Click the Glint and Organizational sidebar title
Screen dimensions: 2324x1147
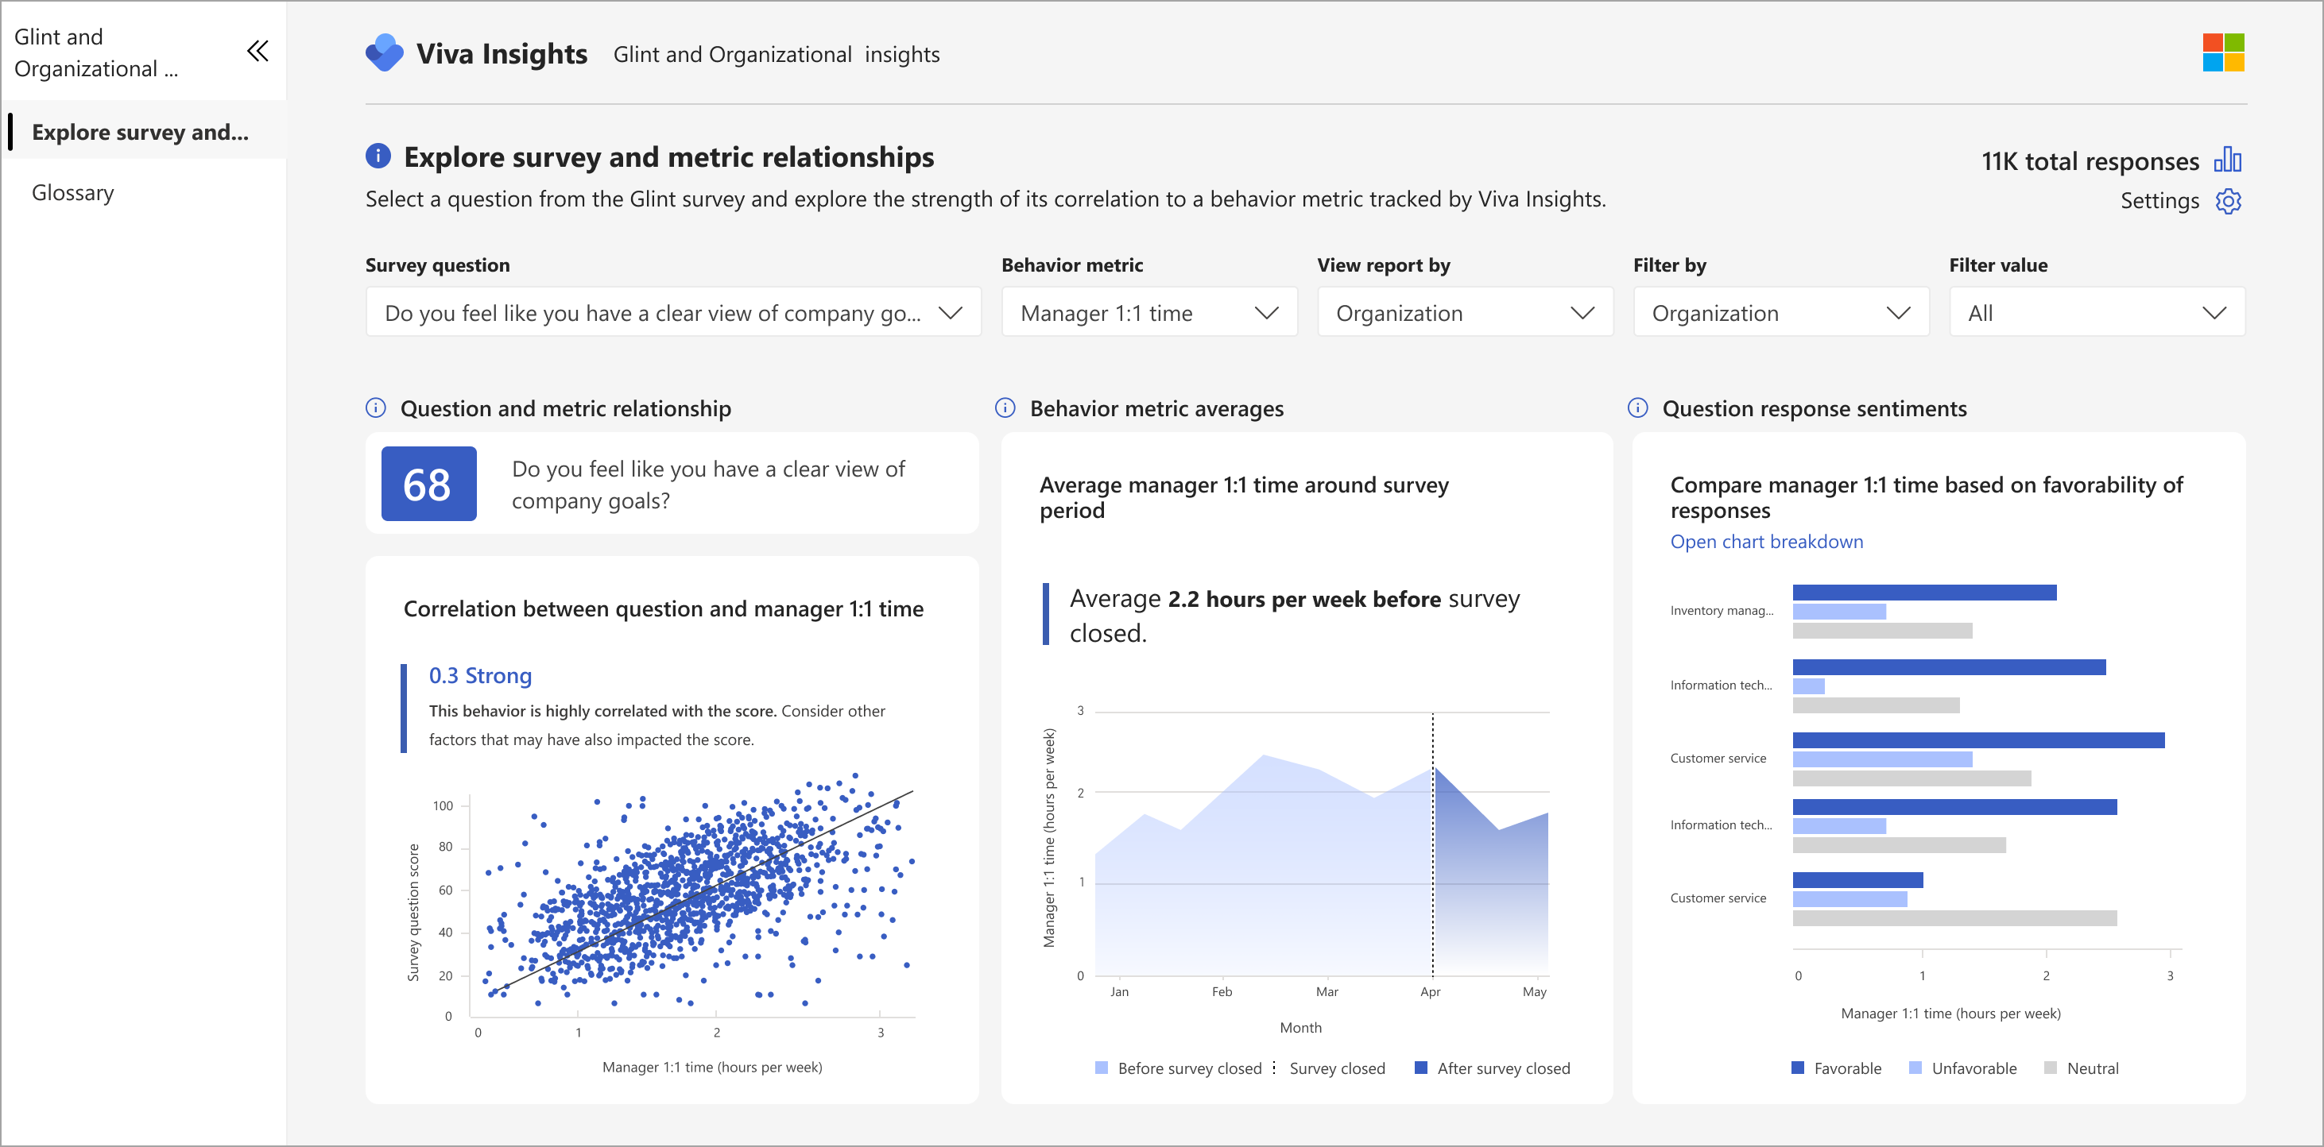(x=95, y=52)
